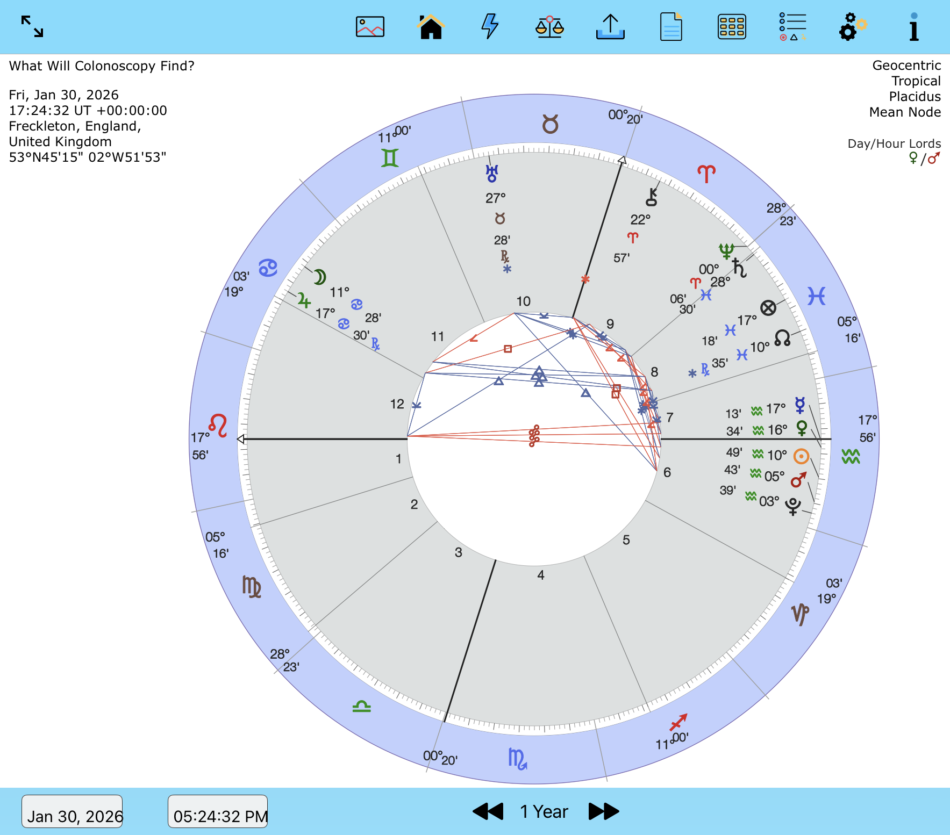Click the Day/Hour Lords label

(894, 143)
